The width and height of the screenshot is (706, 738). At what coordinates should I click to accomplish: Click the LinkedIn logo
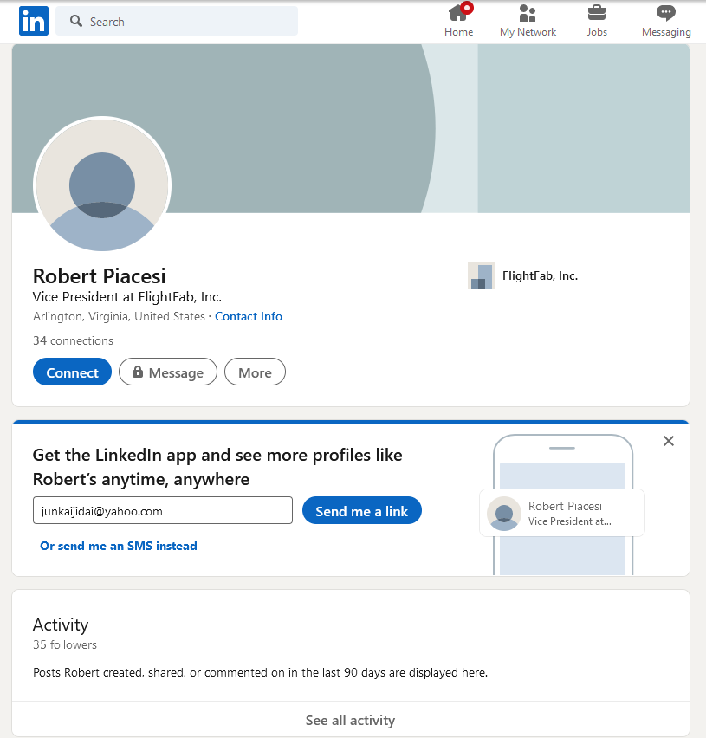pyautogui.click(x=34, y=21)
